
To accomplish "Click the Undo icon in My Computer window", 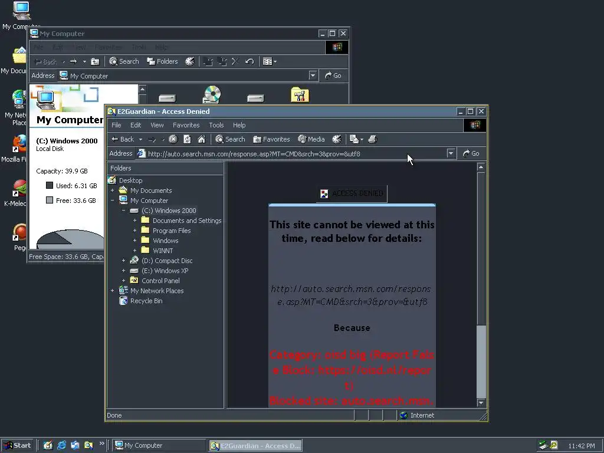I will 250,61.
